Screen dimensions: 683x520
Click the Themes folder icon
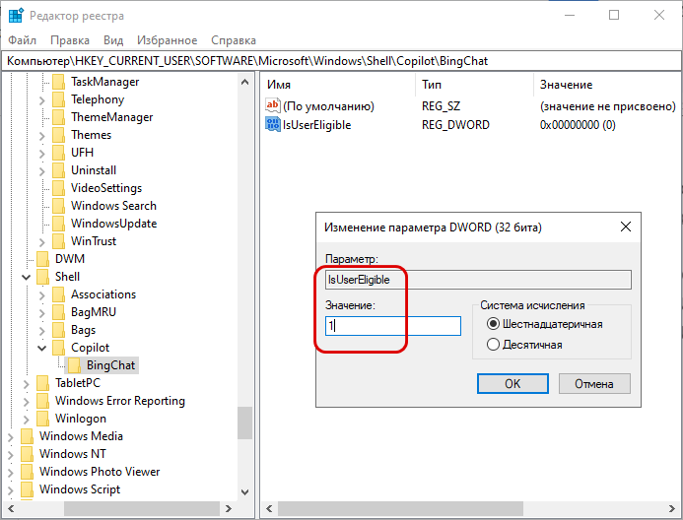[x=58, y=135]
